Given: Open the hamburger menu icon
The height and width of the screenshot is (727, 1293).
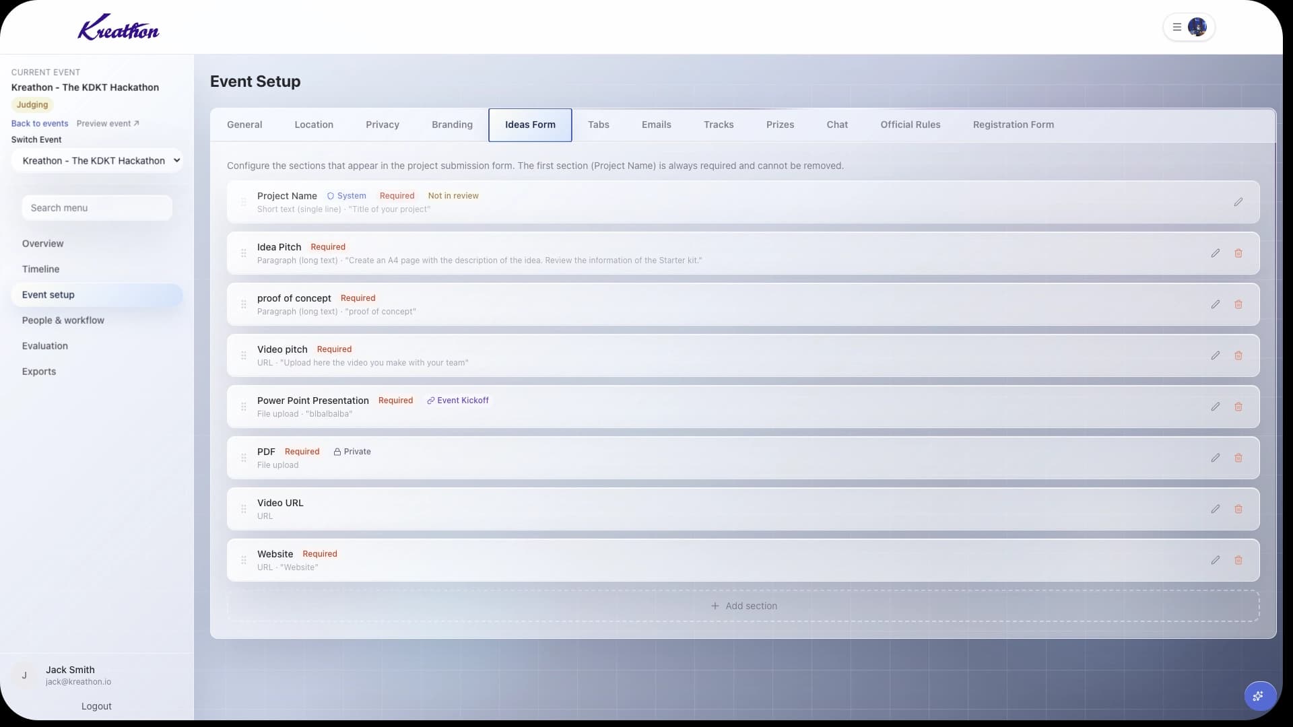Looking at the screenshot, I should (1176, 28).
